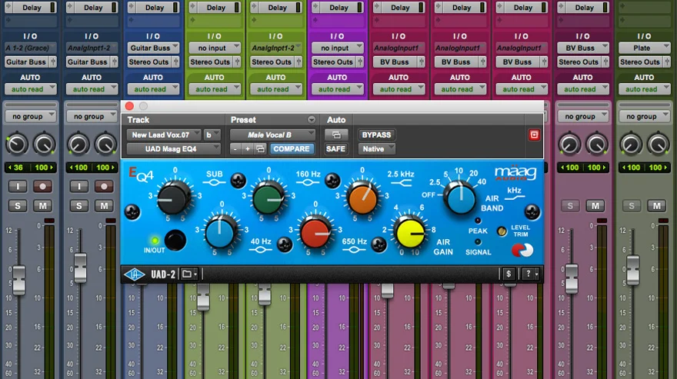The width and height of the screenshot is (677, 379).
Task: Open the UAD-2 question mark help menu
Action: tap(531, 274)
